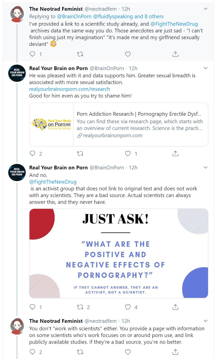
Task: Open the realyourbrainonporn.com/research link
Action: coord(69,89)
